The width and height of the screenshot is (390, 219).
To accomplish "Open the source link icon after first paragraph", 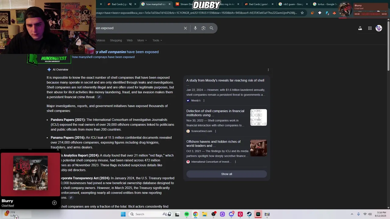I will 99,97.
